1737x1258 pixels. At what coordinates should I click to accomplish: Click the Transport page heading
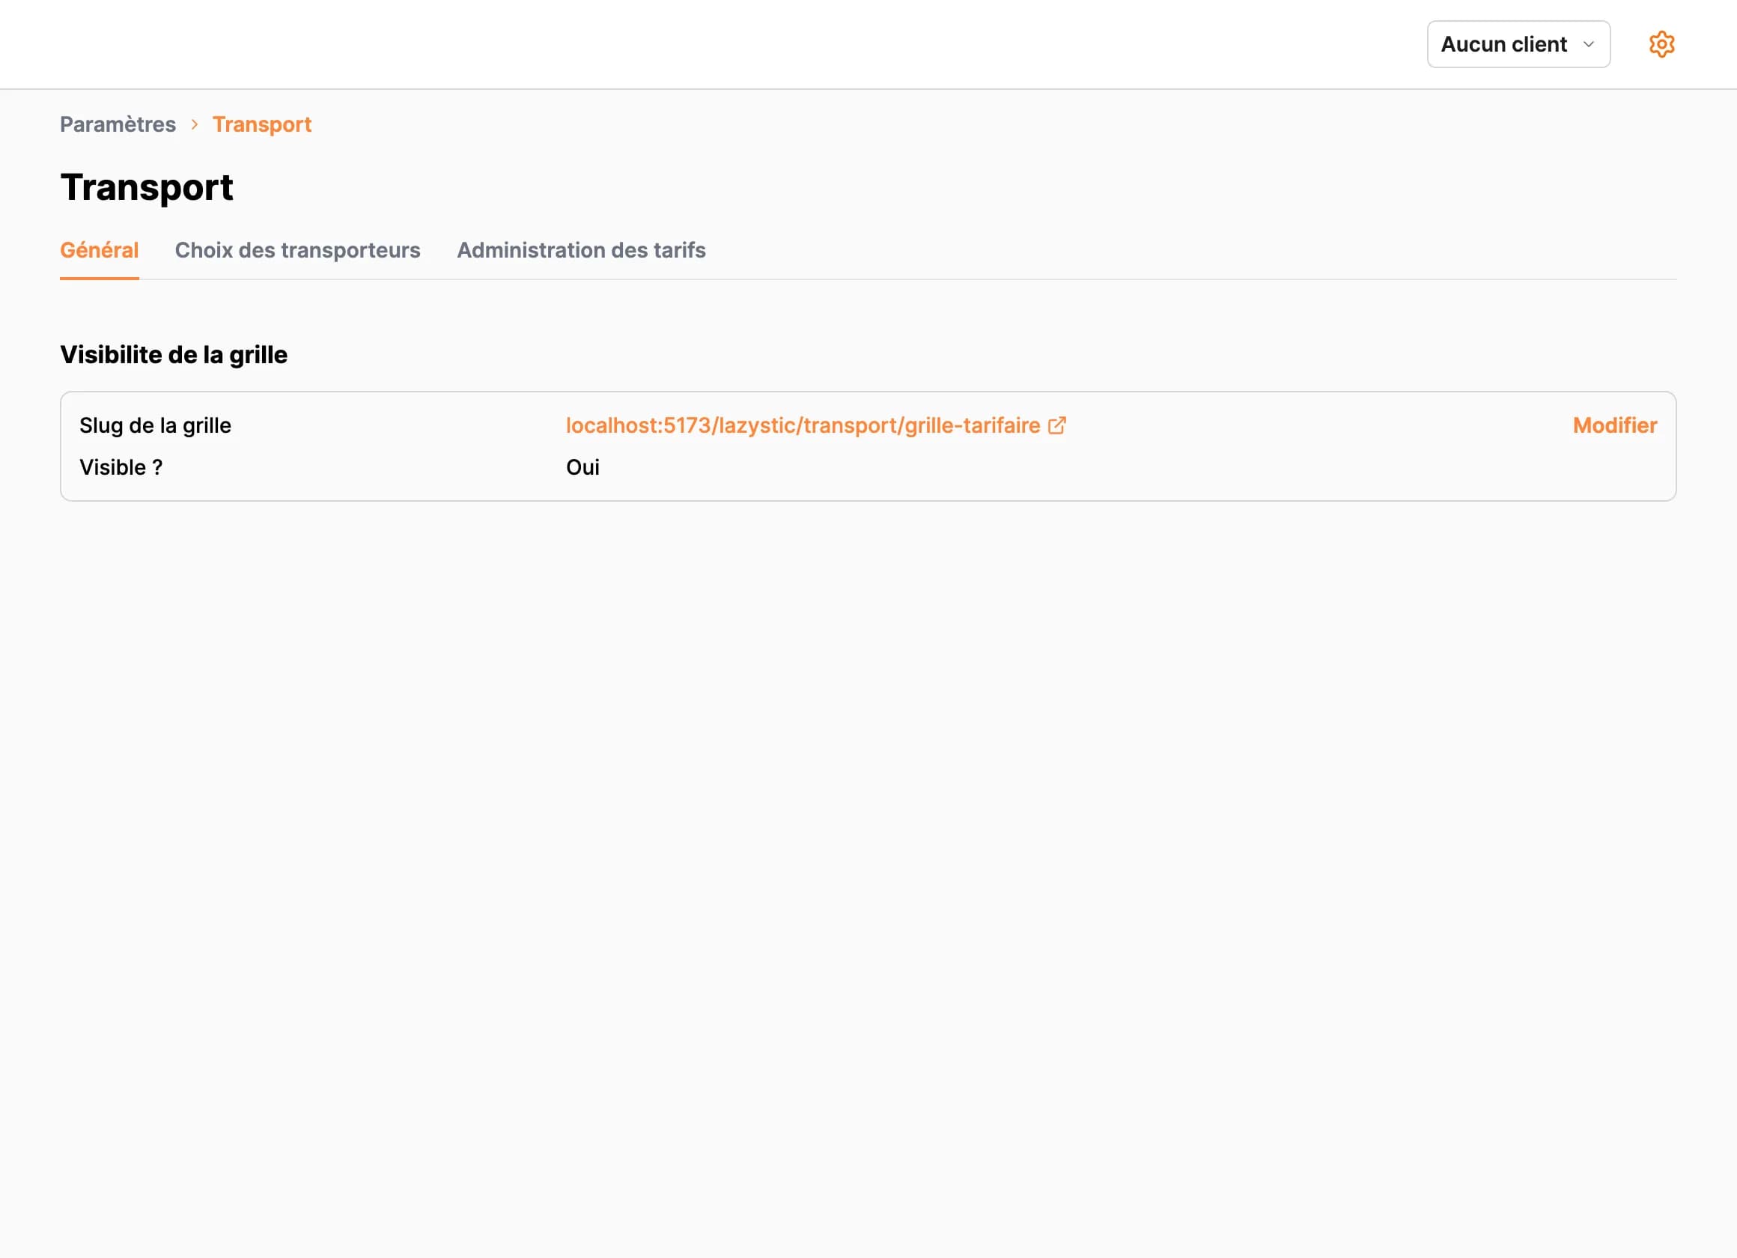pyautogui.click(x=146, y=188)
